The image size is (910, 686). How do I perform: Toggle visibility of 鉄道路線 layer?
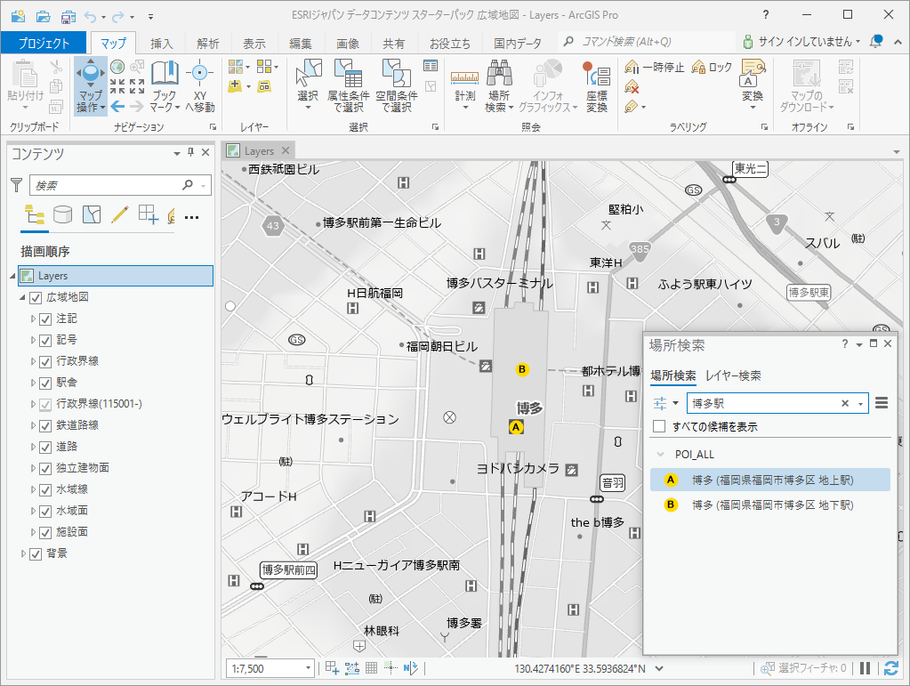click(45, 426)
